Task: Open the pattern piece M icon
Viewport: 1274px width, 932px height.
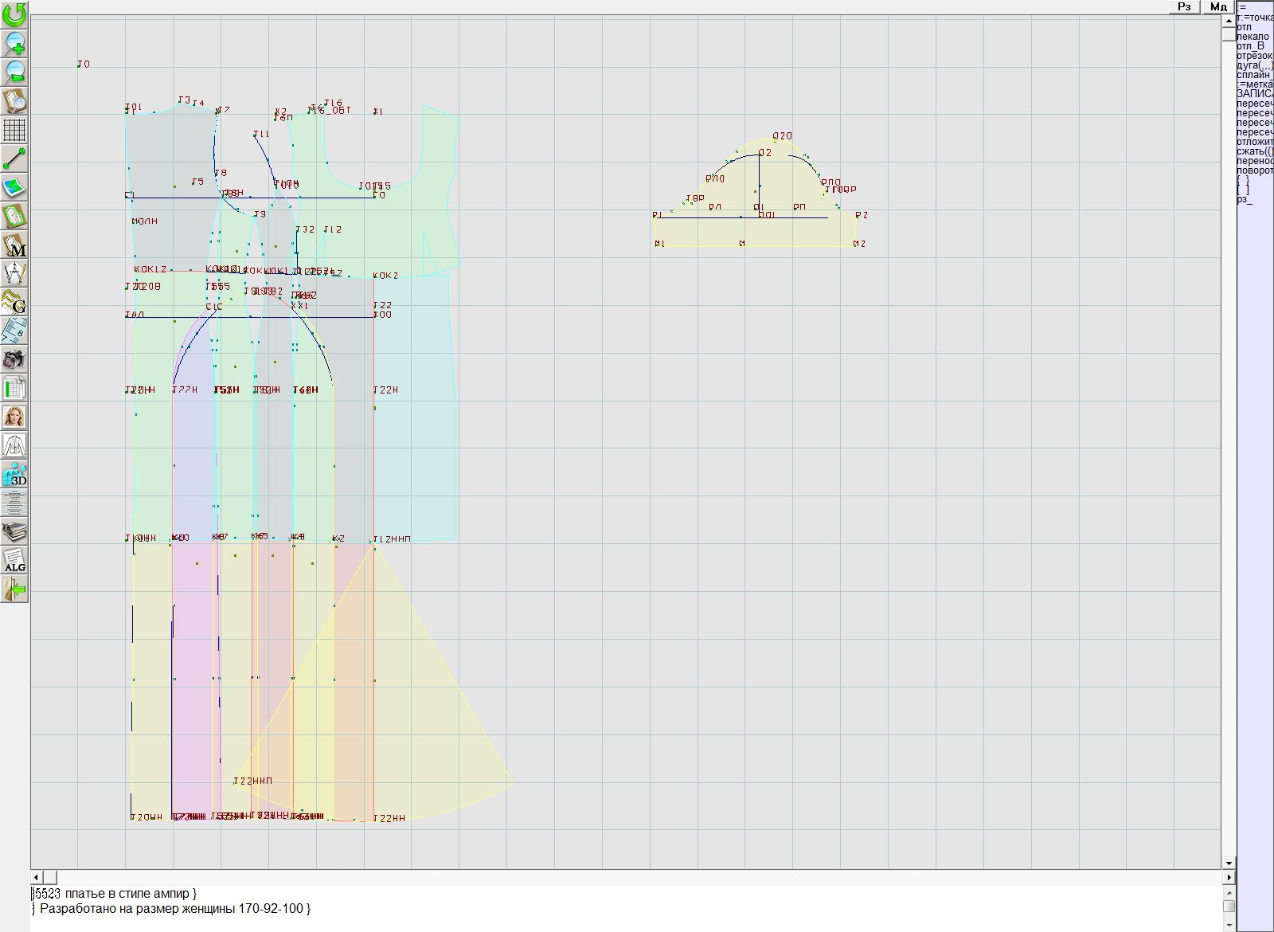Action: (x=14, y=245)
